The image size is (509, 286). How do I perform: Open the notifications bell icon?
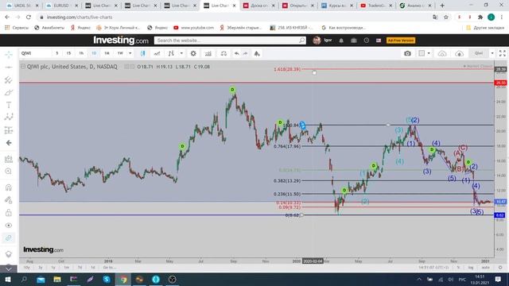click(341, 41)
